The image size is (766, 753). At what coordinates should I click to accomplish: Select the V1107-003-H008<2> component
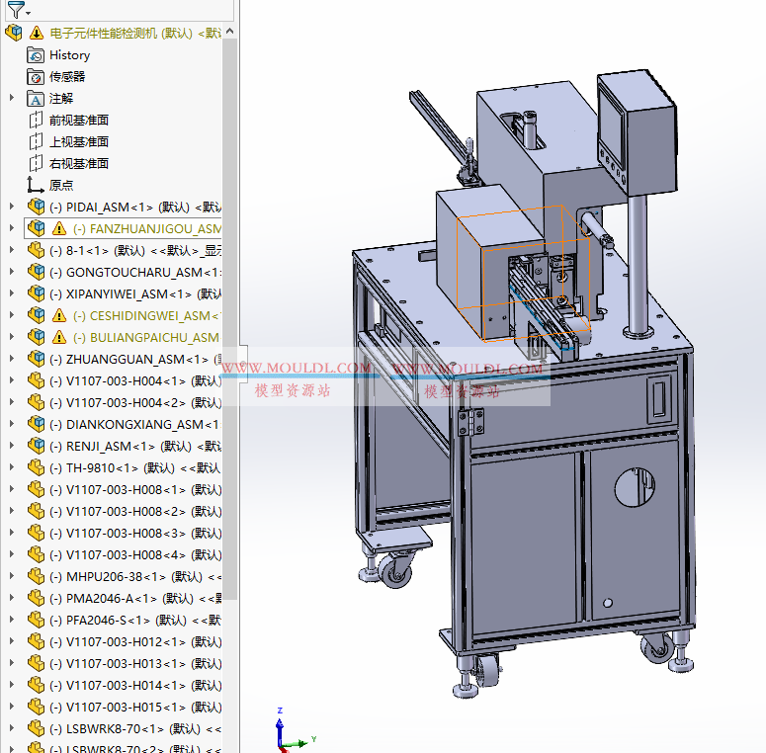coord(135,511)
